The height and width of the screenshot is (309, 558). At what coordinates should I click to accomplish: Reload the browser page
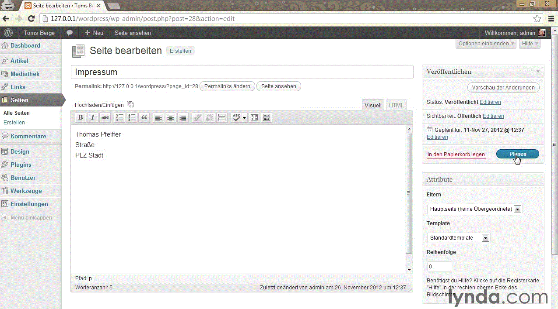[x=31, y=19]
